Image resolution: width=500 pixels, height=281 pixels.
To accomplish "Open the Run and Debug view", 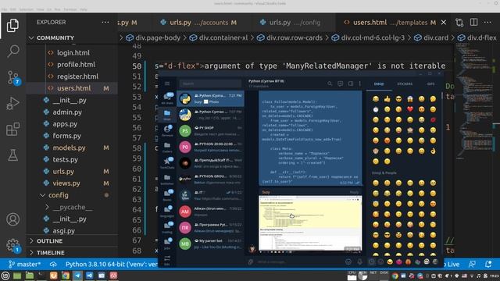I will (12, 103).
